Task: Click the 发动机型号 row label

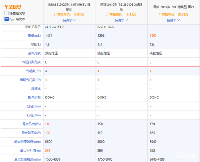Action: [x=33, y=27]
